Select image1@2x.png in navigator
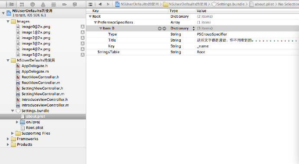Screen dimensions: 299x164 click(36, 32)
